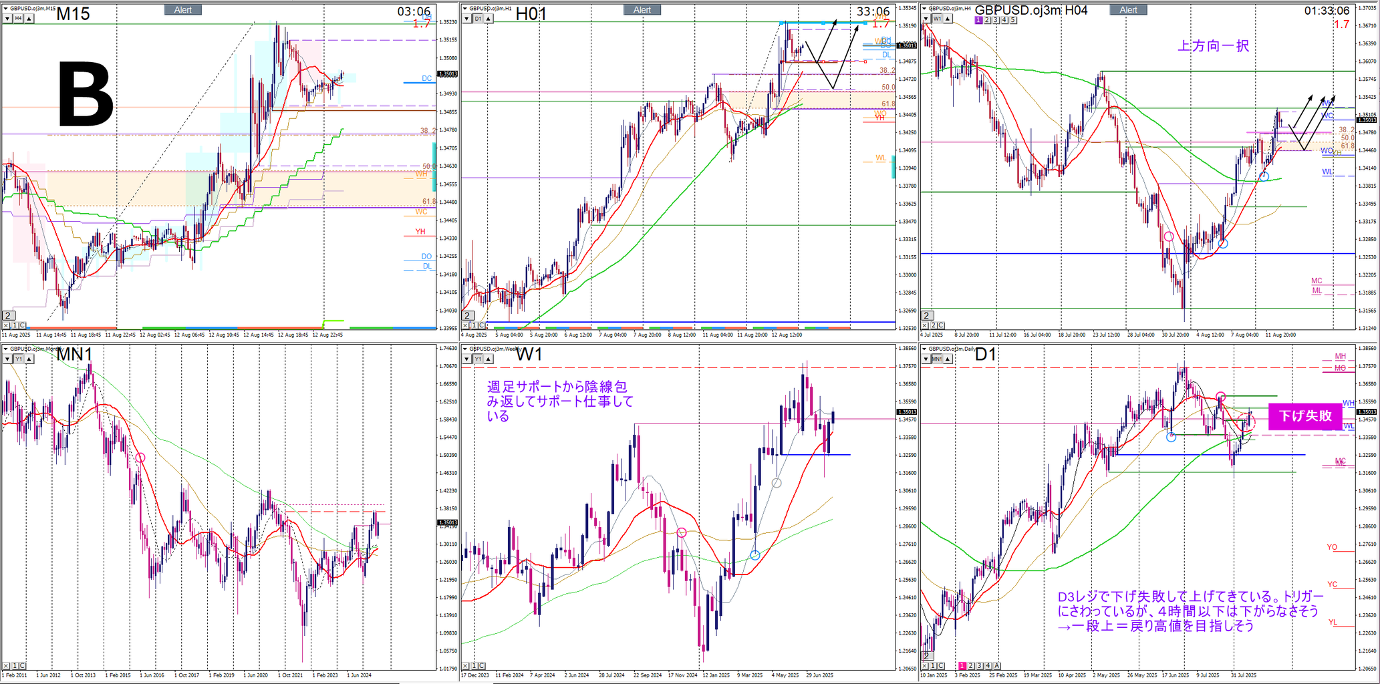Click the up arrow on the M15 chart
The image size is (1380, 684).
29,19
